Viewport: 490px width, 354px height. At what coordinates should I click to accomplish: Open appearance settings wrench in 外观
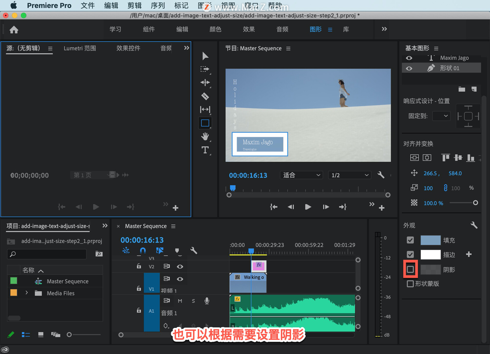click(474, 225)
